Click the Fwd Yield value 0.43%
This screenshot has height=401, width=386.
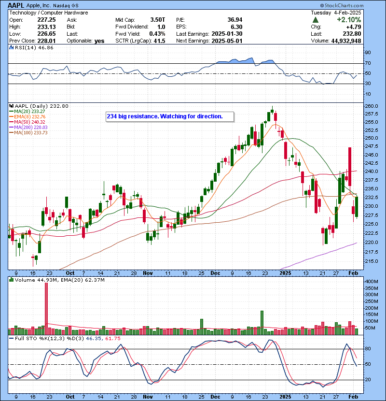(x=157, y=34)
